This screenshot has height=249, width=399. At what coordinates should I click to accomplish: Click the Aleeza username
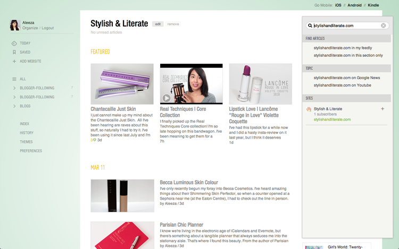(28, 23)
